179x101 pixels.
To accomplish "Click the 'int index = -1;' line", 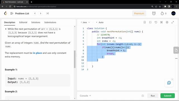I will pyautogui.click(x=106, y=41).
